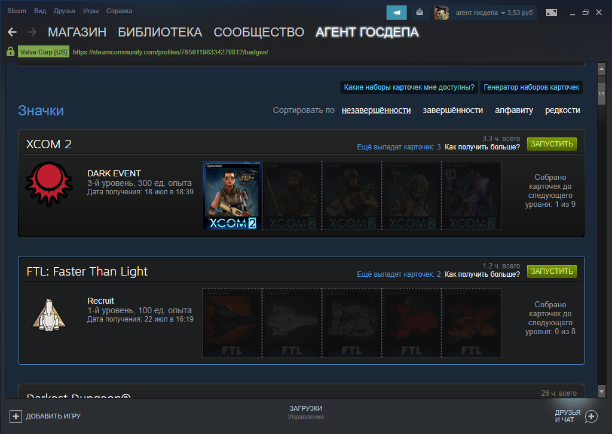612x434 pixels.
Task: Launch XCOM 2 with ЗАПУСТИТЬ button
Action: point(552,143)
